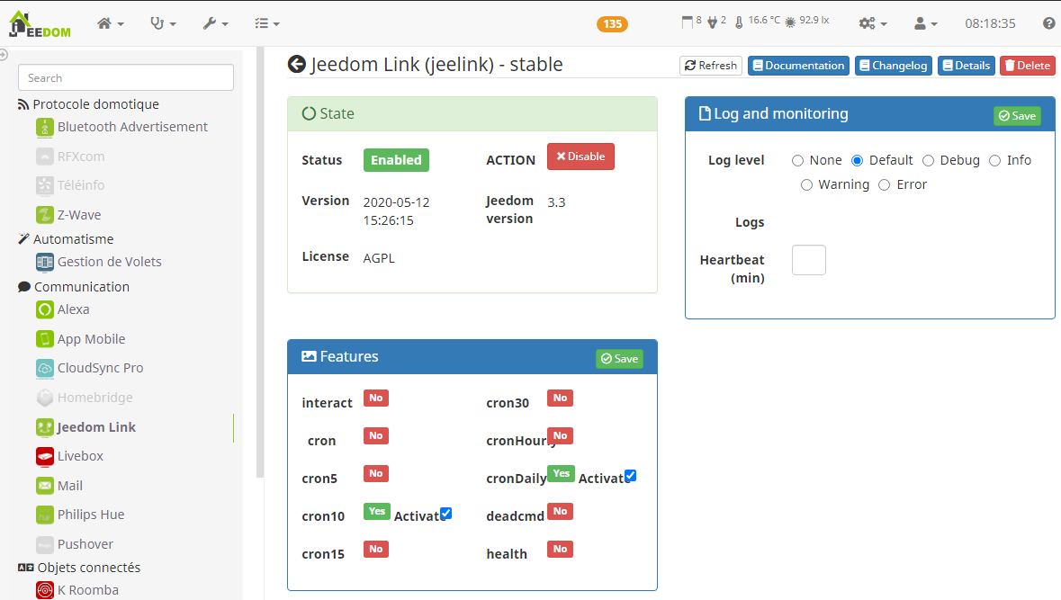Expand the wrench tools dropdown menu
Image resolution: width=1061 pixels, height=600 pixels.
tap(215, 23)
